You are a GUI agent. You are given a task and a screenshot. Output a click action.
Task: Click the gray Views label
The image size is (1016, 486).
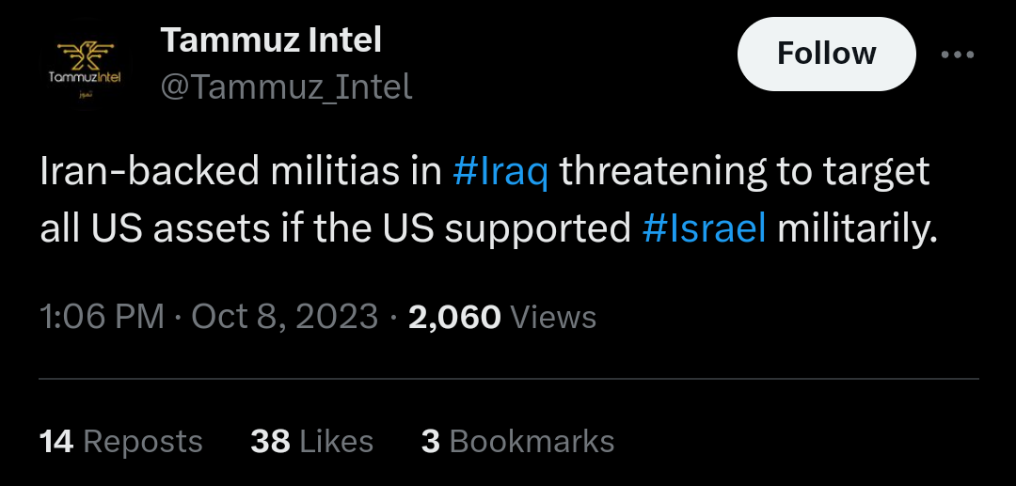click(553, 318)
